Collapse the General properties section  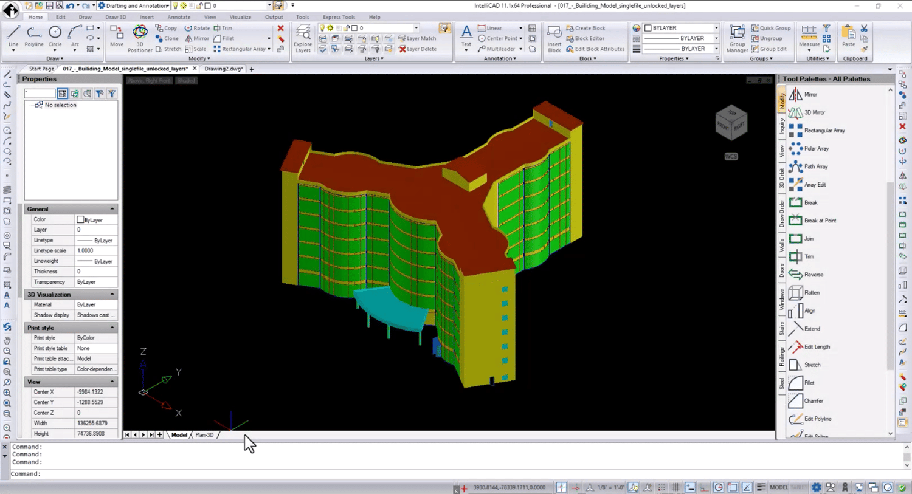coord(112,209)
